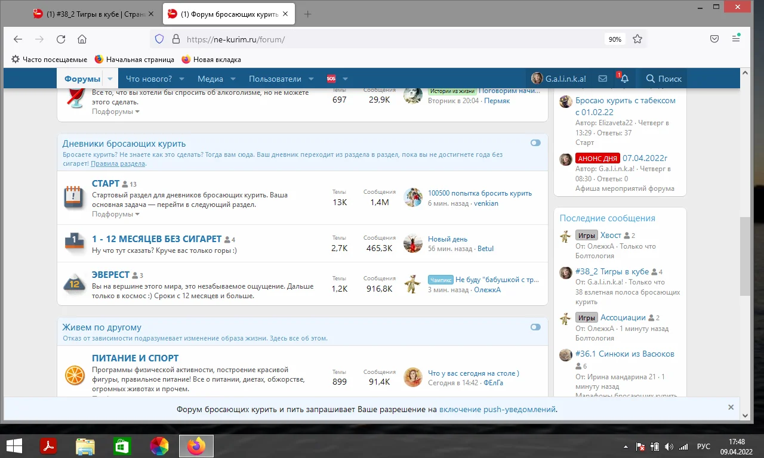Open the Firefox application menu
This screenshot has height=458, width=764.
pos(736,39)
